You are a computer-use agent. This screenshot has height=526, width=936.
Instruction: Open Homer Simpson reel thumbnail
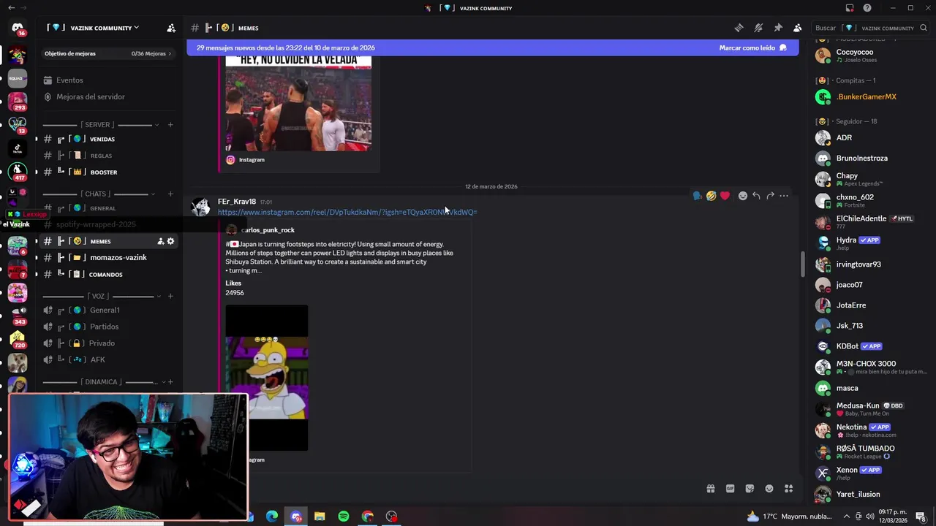(x=267, y=378)
